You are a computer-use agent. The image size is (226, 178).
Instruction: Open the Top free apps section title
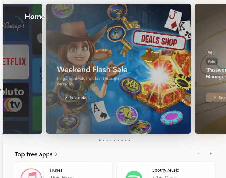tap(33, 154)
